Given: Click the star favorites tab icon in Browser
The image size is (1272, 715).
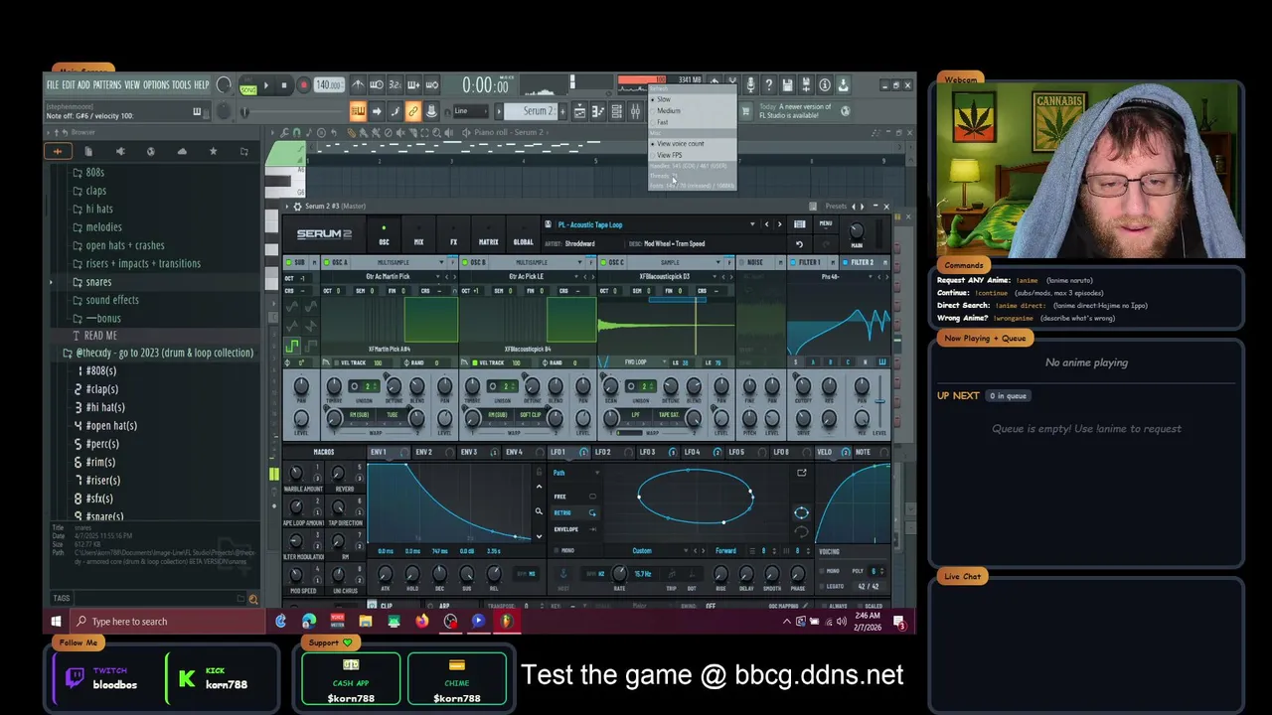Looking at the screenshot, I should click(x=213, y=151).
